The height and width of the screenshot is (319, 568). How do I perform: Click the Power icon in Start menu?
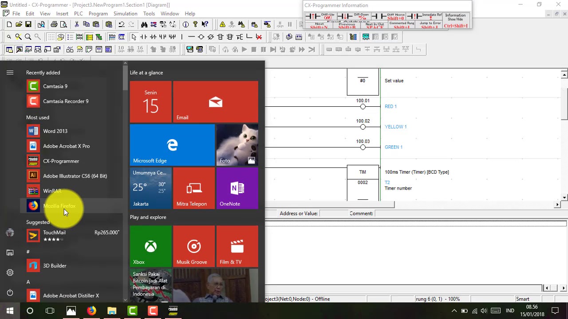pyautogui.click(x=10, y=292)
